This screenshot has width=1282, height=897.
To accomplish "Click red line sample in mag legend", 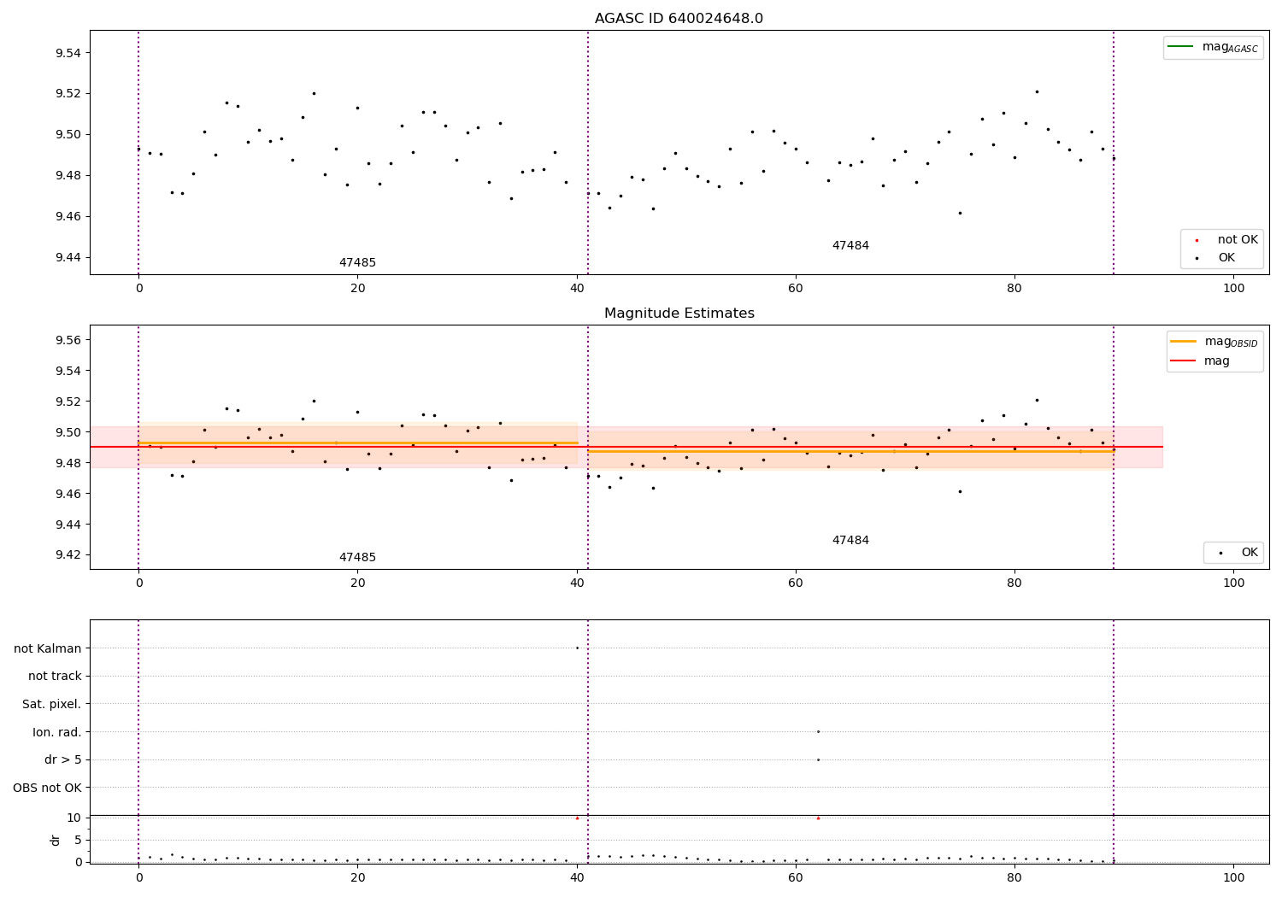I will pos(1184,361).
